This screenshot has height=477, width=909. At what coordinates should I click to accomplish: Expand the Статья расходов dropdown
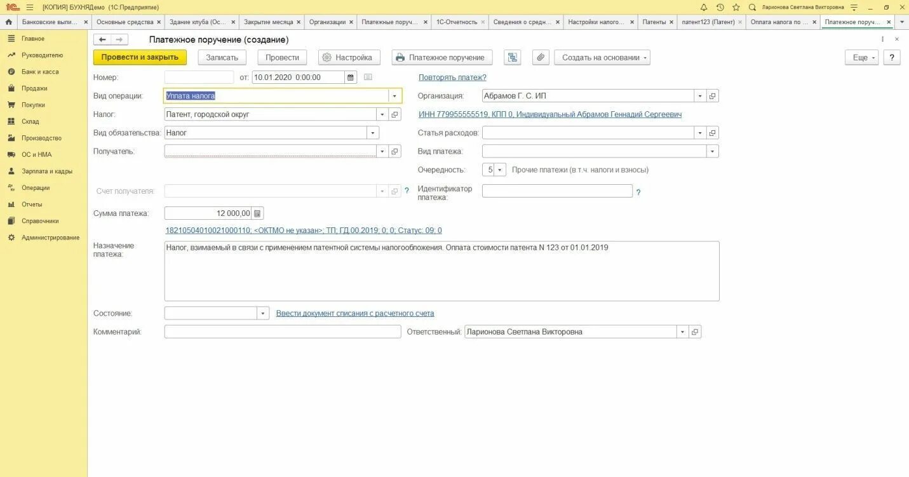pyautogui.click(x=700, y=133)
